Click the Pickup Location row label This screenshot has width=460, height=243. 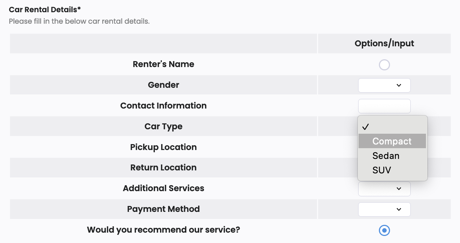[x=163, y=147]
